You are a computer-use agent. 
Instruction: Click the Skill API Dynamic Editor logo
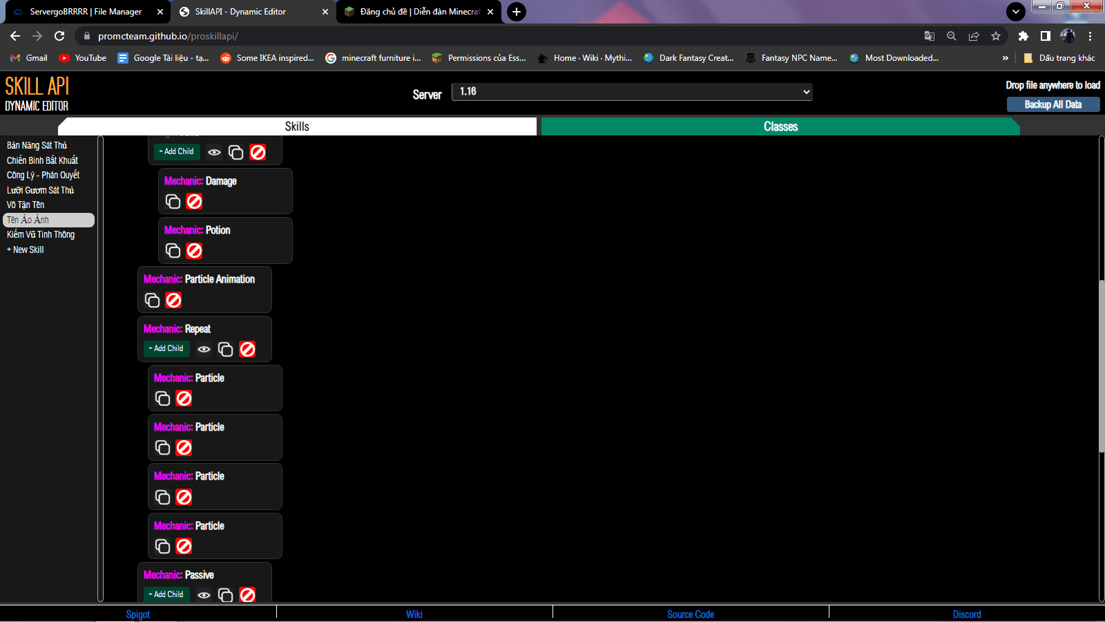(37, 93)
